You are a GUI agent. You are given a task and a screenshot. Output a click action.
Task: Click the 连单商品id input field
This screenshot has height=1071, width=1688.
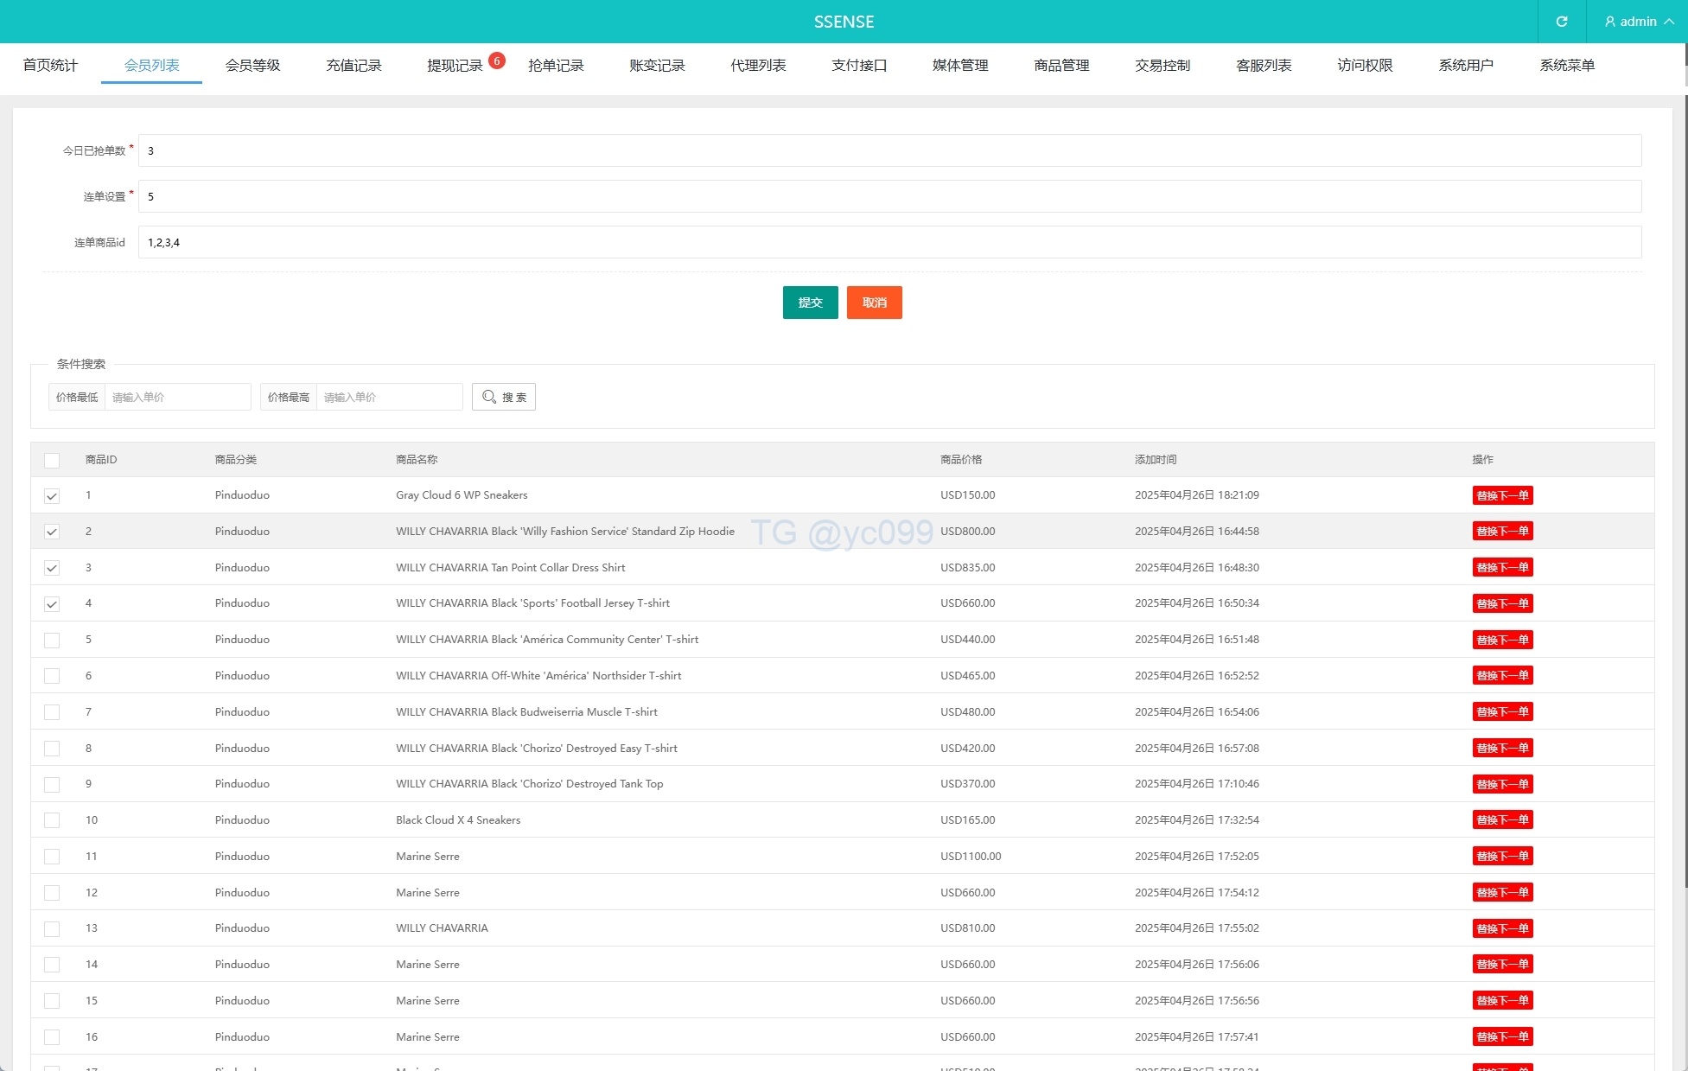(889, 242)
